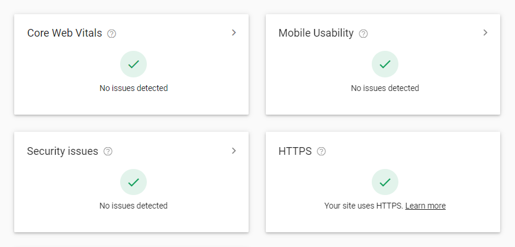Click "No issues detected" under Security issues

133,206
